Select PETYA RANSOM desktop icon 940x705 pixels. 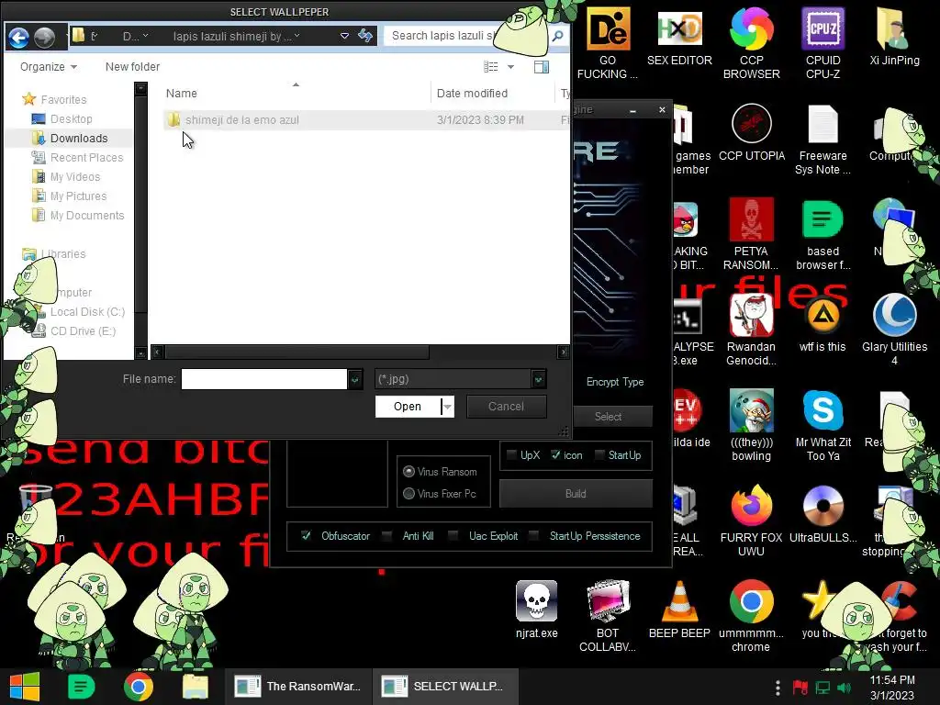pyautogui.click(x=751, y=235)
